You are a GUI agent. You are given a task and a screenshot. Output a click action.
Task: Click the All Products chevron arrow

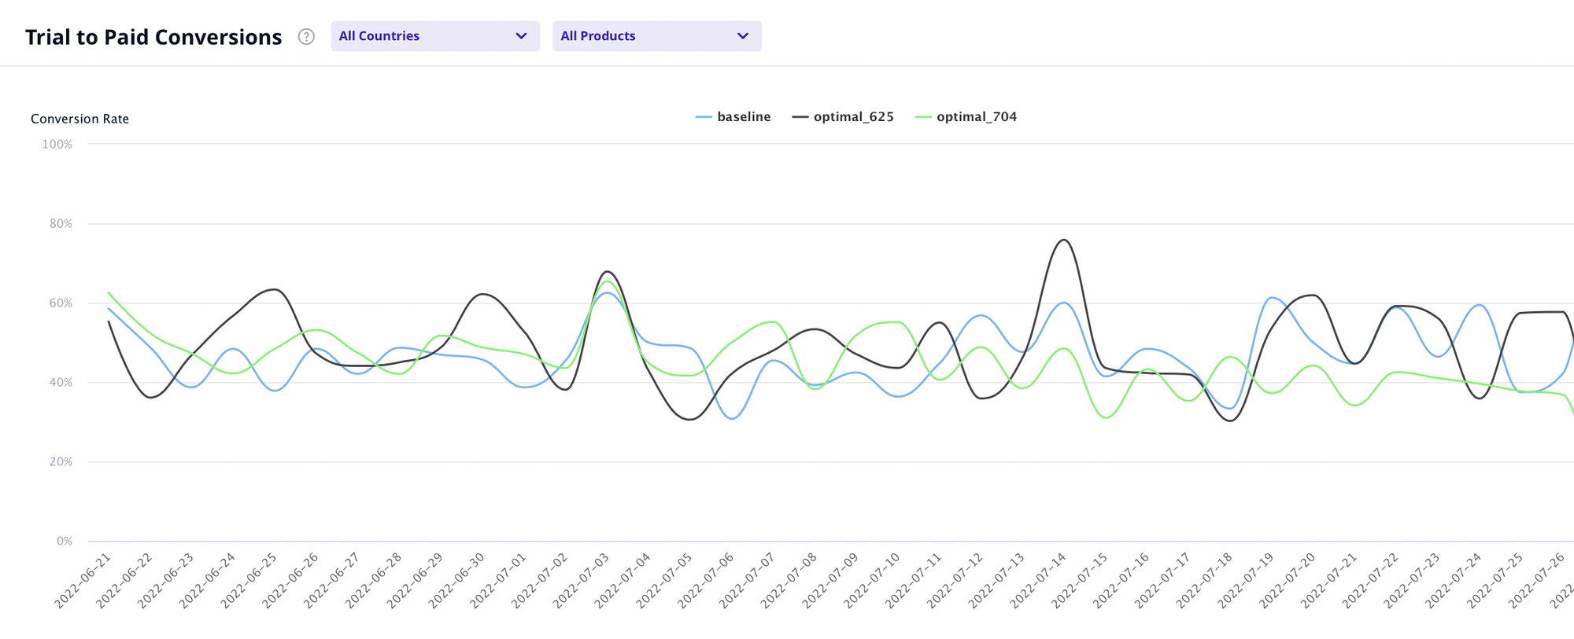point(743,36)
